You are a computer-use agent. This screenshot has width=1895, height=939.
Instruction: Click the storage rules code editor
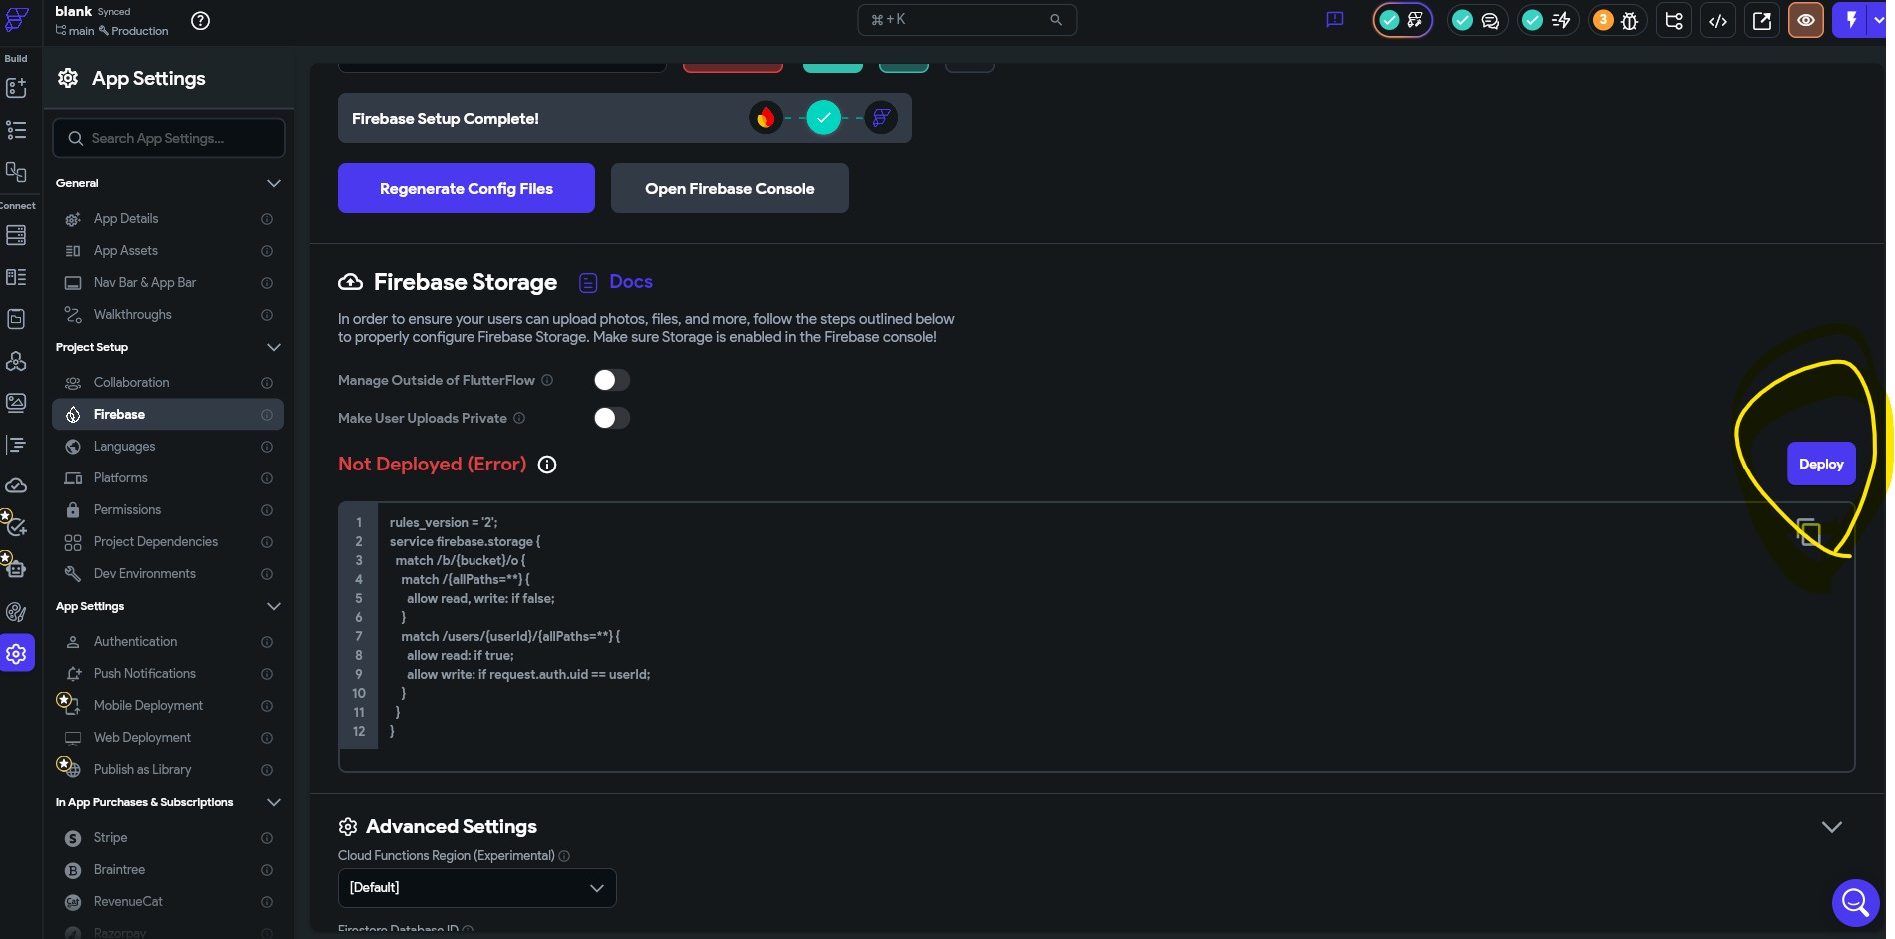pyautogui.click(x=1096, y=636)
